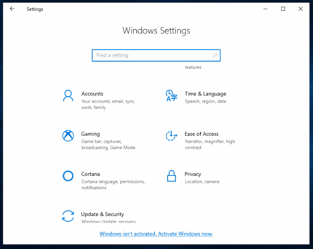313x249 pixels.
Task: Open Privacy via the padlock icon
Action: 171,176
